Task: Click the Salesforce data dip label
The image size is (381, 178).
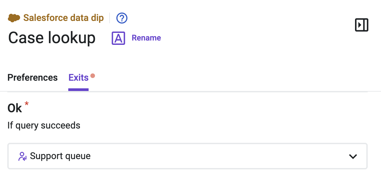Action: point(63,18)
